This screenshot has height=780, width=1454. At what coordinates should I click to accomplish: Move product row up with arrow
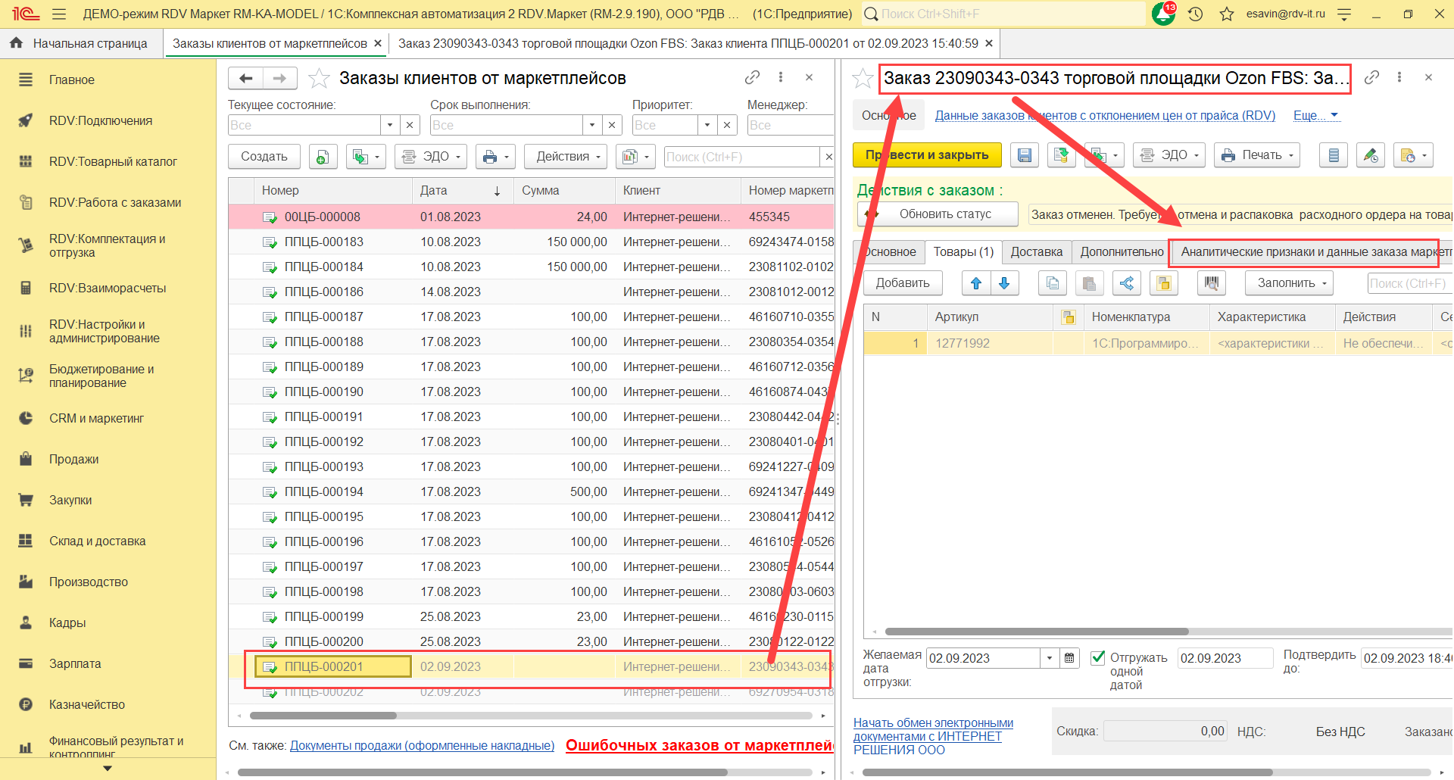(x=976, y=283)
